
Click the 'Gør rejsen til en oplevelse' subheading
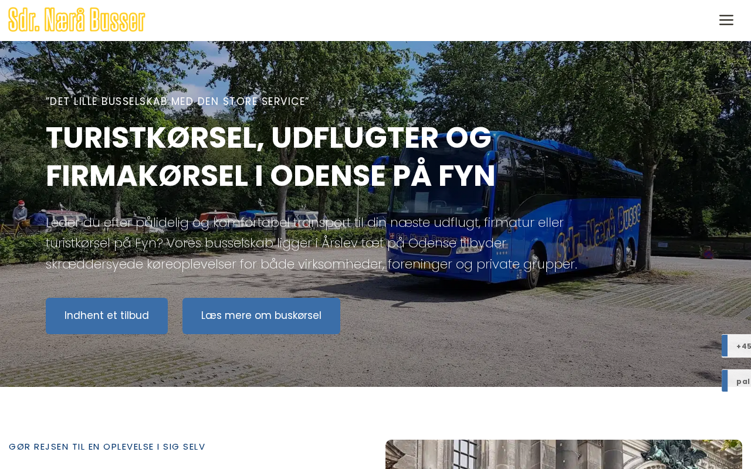[107, 447]
